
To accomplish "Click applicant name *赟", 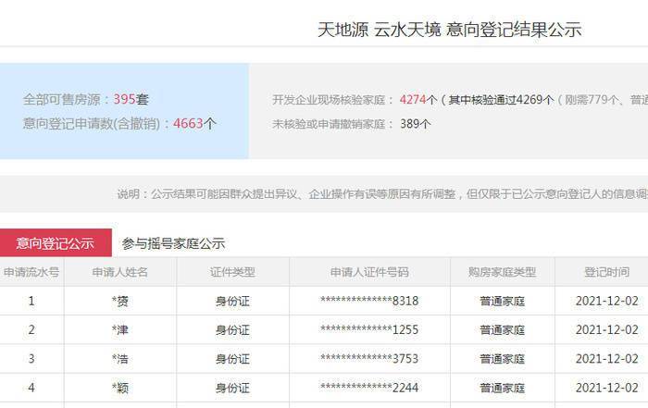I will point(119,302).
